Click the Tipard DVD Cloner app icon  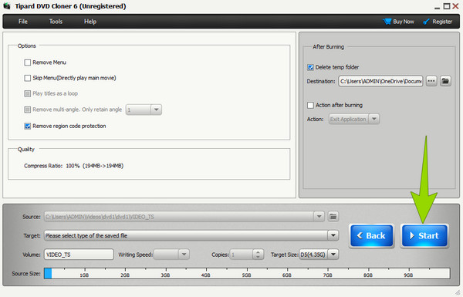coord(7,6)
